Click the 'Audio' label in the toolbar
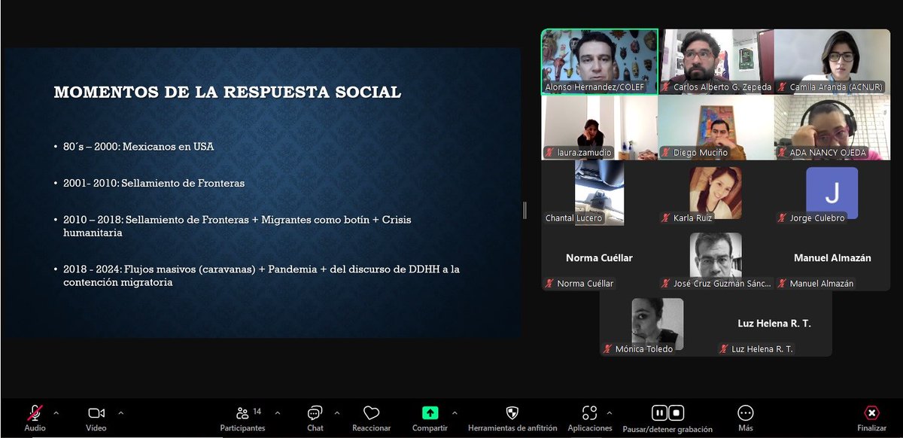The image size is (903, 438). (x=35, y=428)
